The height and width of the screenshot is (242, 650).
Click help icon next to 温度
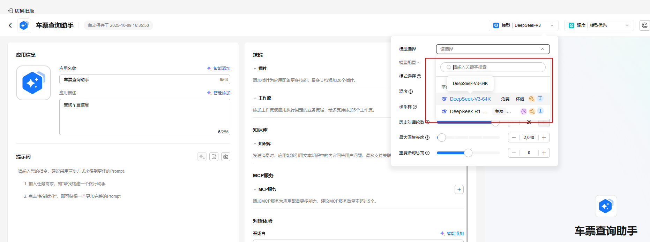point(411,92)
